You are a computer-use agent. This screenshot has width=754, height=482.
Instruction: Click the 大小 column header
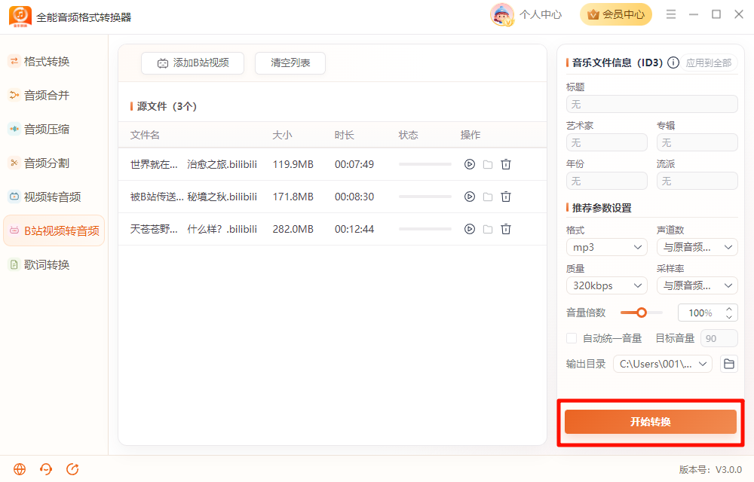pyautogui.click(x=282, y=135)
